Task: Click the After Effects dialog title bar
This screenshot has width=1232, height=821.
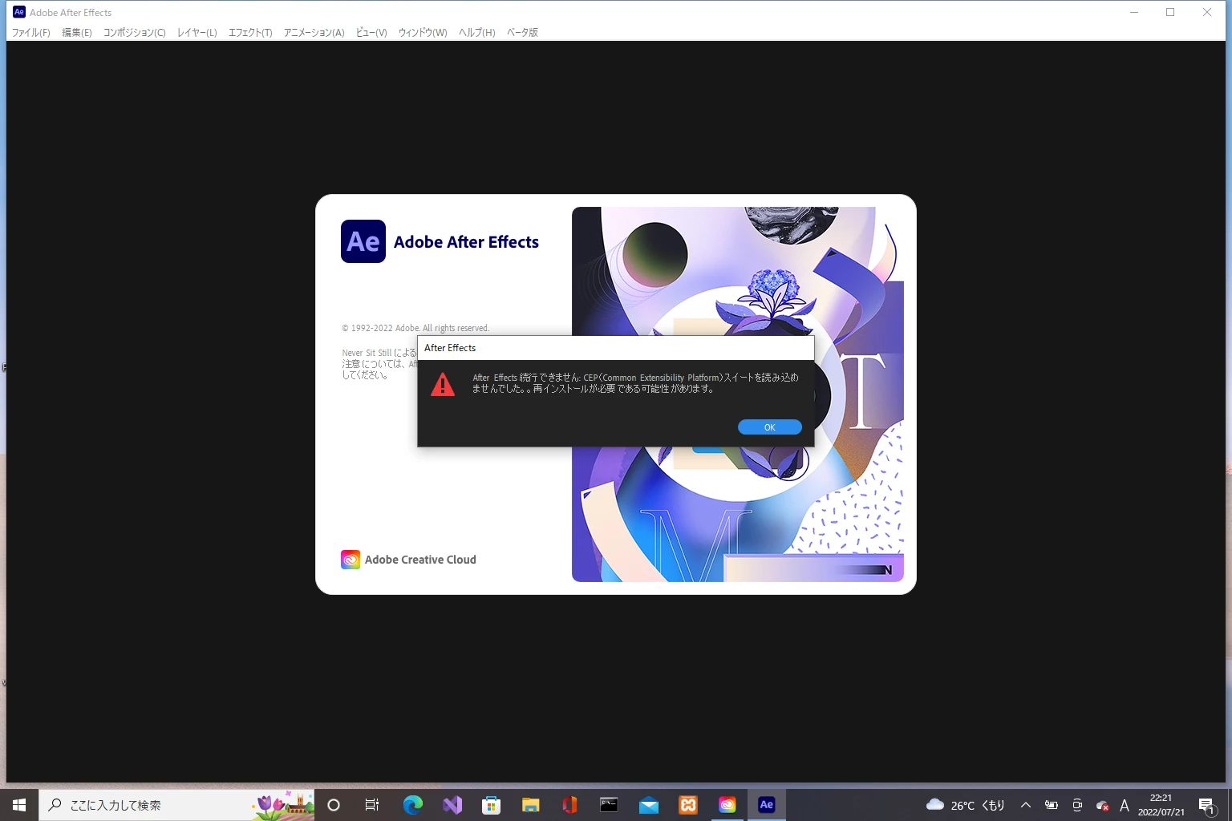Action: point(615,348)
